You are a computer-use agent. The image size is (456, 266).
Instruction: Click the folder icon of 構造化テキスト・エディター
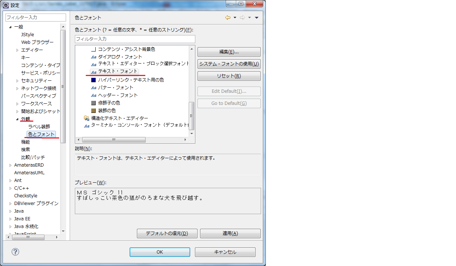pyautogui.click(x=87, y=118)
